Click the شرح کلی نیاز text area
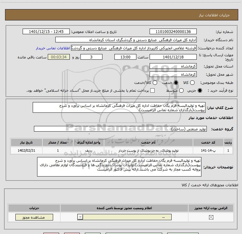This screenshot has height=234, width=242. pos(119,107)
